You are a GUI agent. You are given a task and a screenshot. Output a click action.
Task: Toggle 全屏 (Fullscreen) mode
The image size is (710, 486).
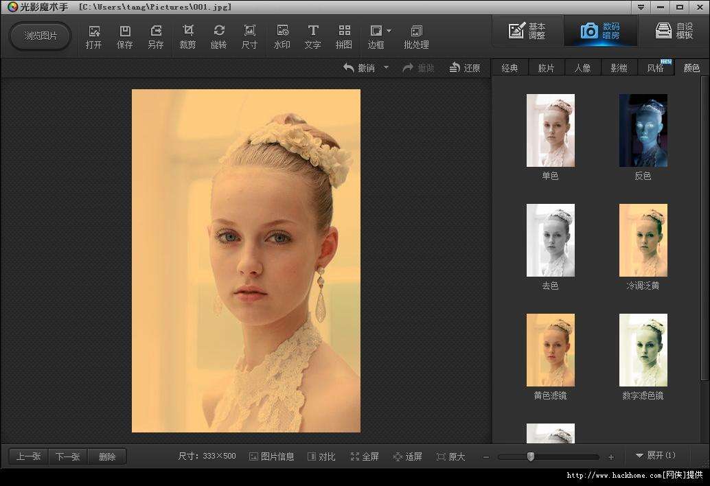[365, 456]
